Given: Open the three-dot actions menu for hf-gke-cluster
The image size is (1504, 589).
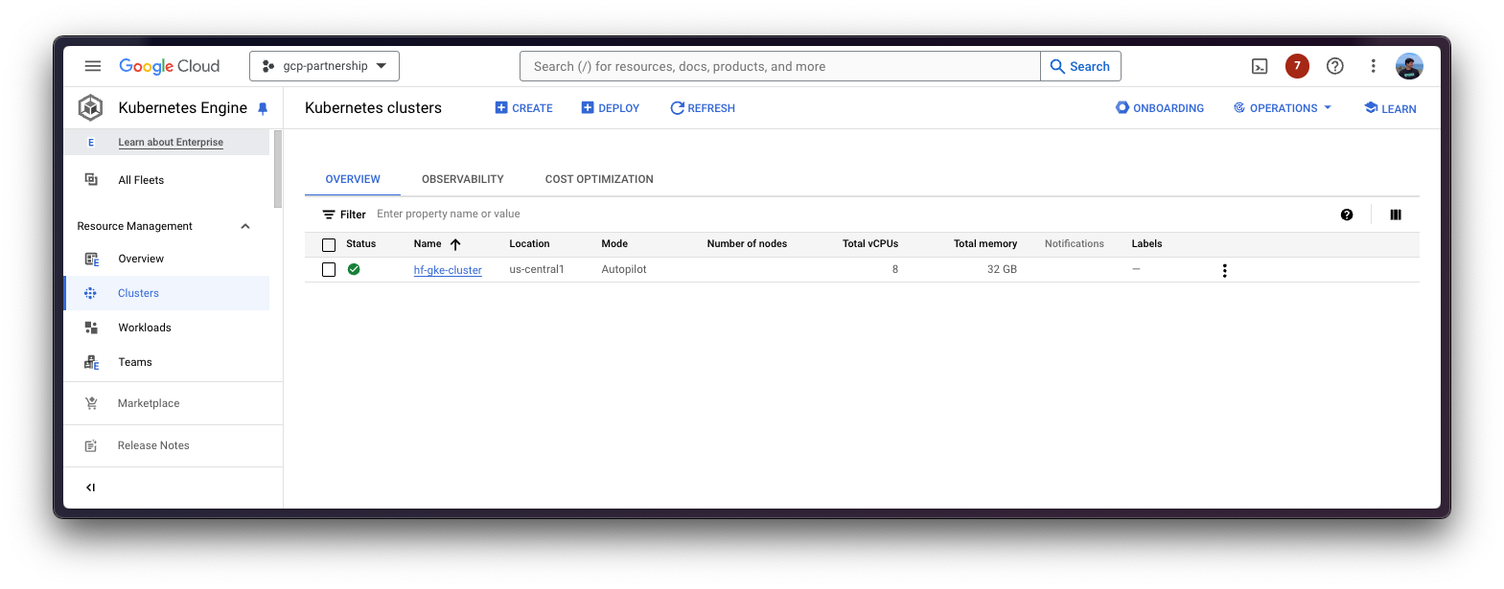Looking at the screenshot, I should point(1224,270).
